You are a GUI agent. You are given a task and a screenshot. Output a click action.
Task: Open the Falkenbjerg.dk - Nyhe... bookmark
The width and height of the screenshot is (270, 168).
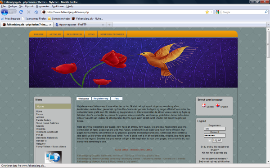click(87, 18)
